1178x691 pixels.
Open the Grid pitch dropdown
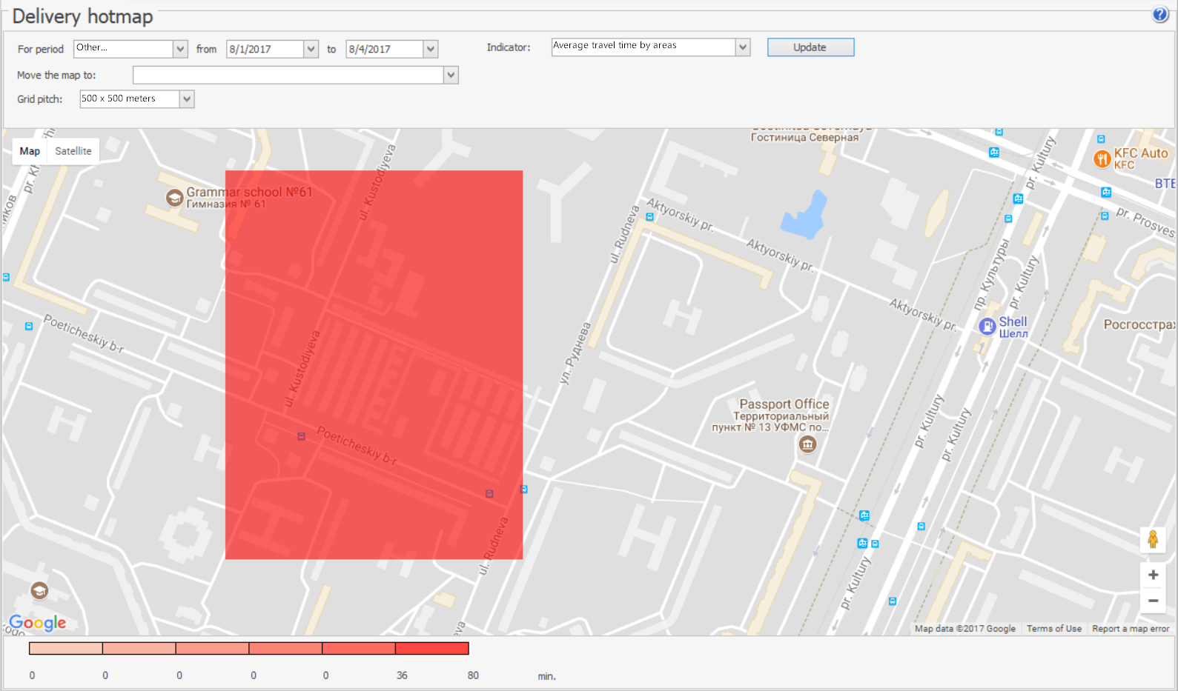pyautogui.click(x=187, y=99)
